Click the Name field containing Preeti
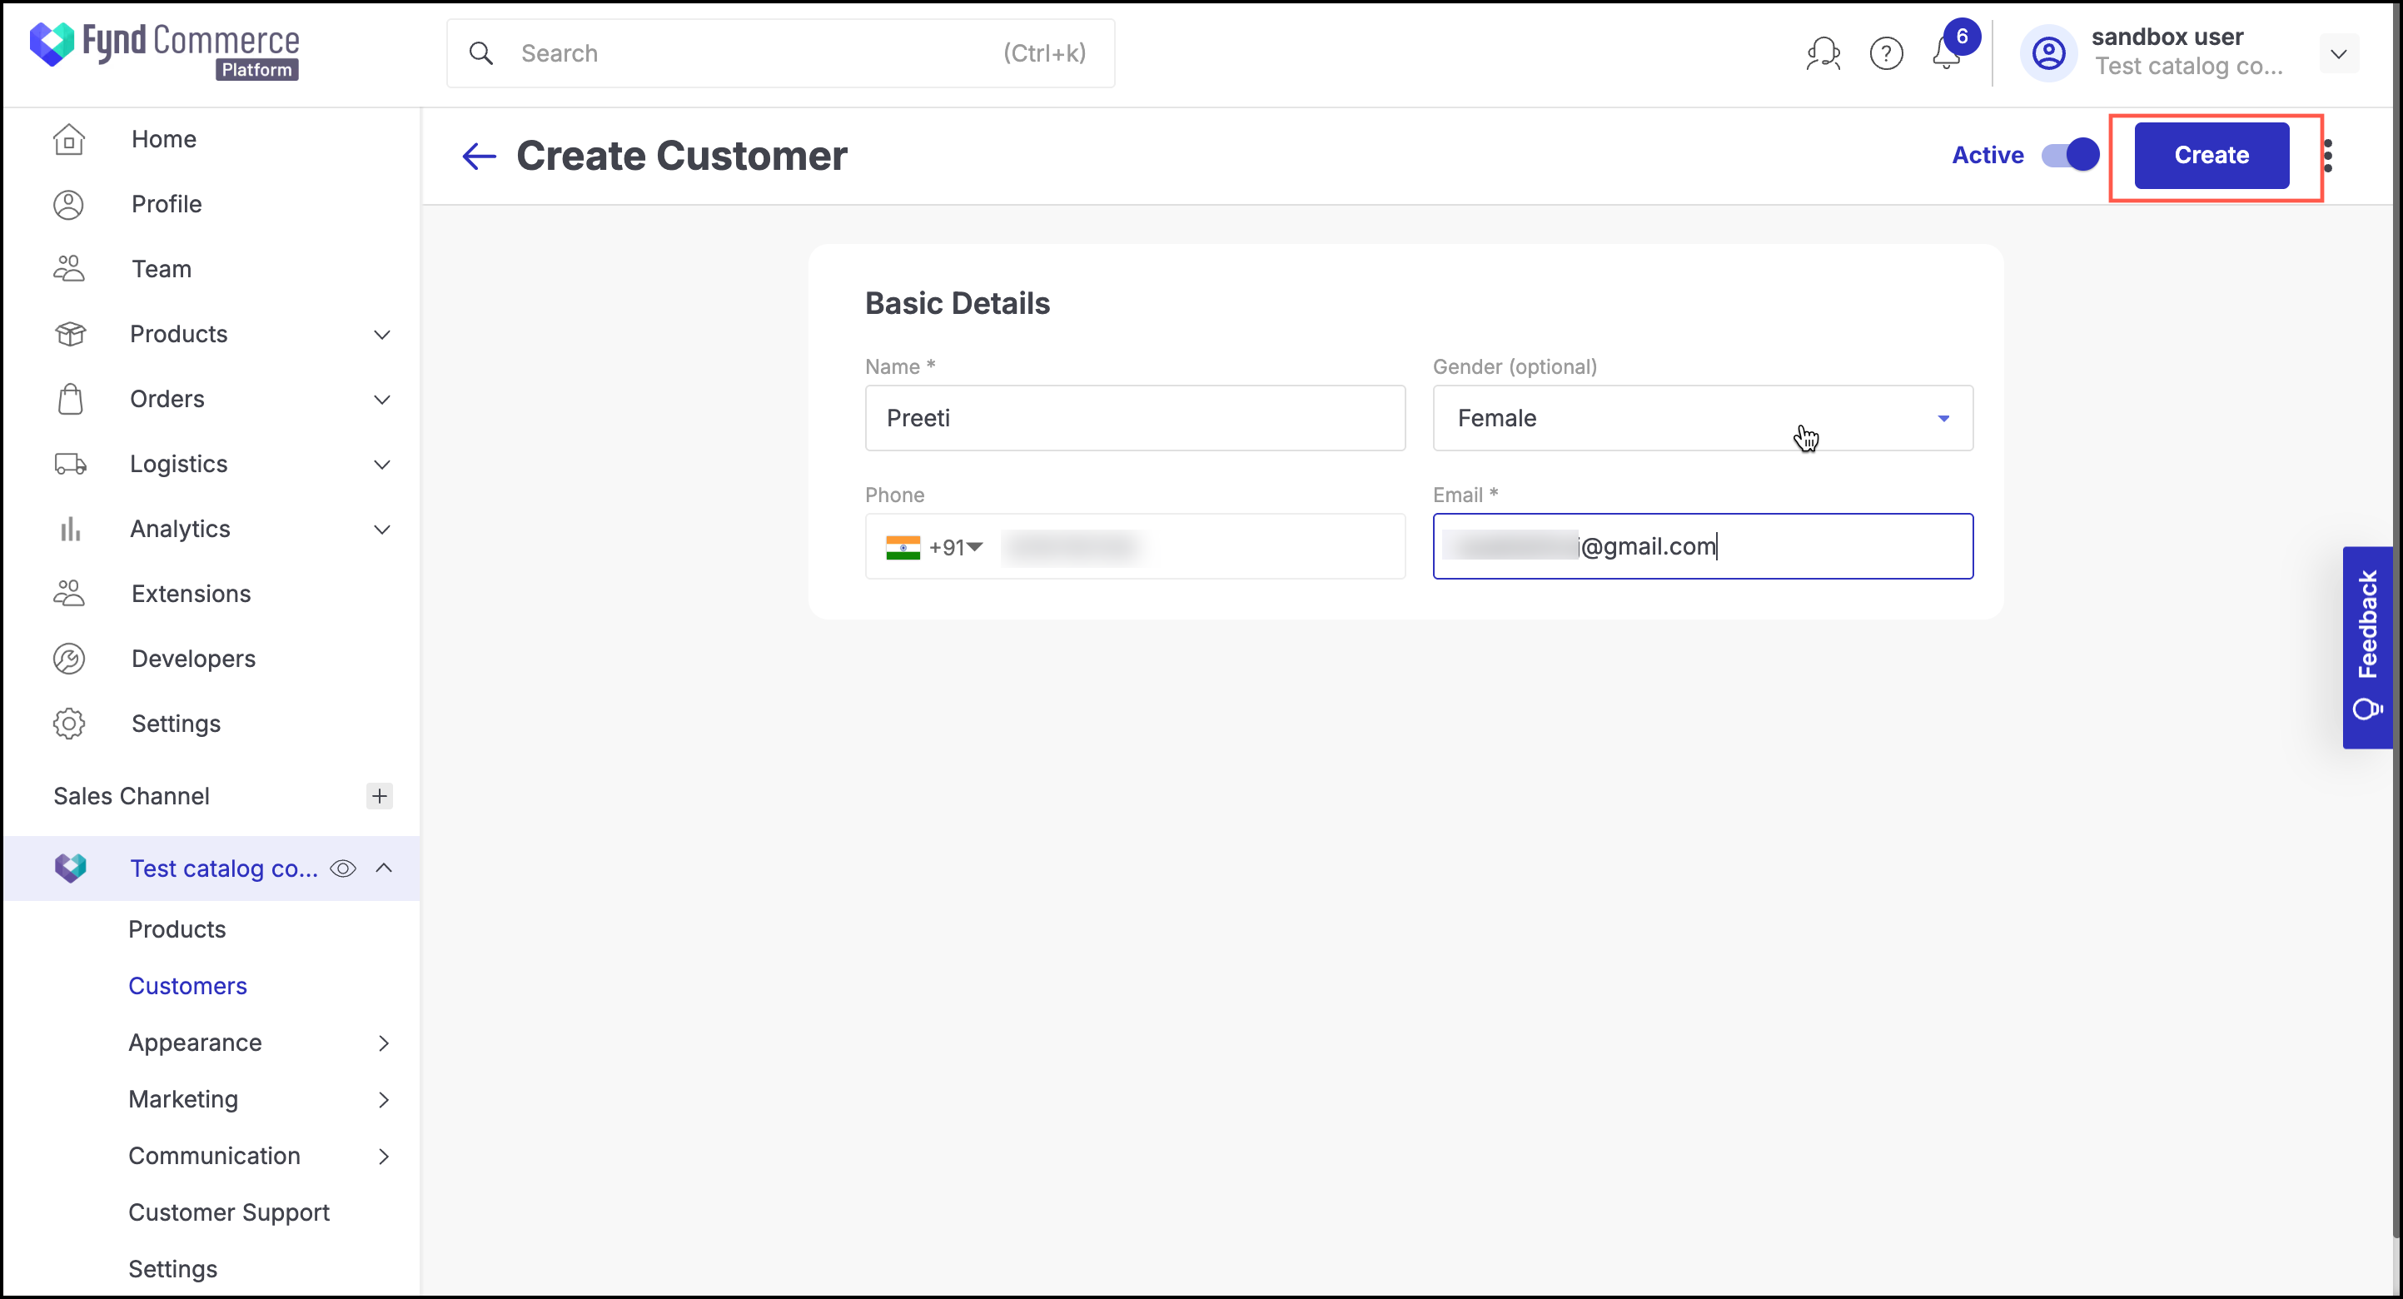2403x1299 pixels. click(1134, 418)
